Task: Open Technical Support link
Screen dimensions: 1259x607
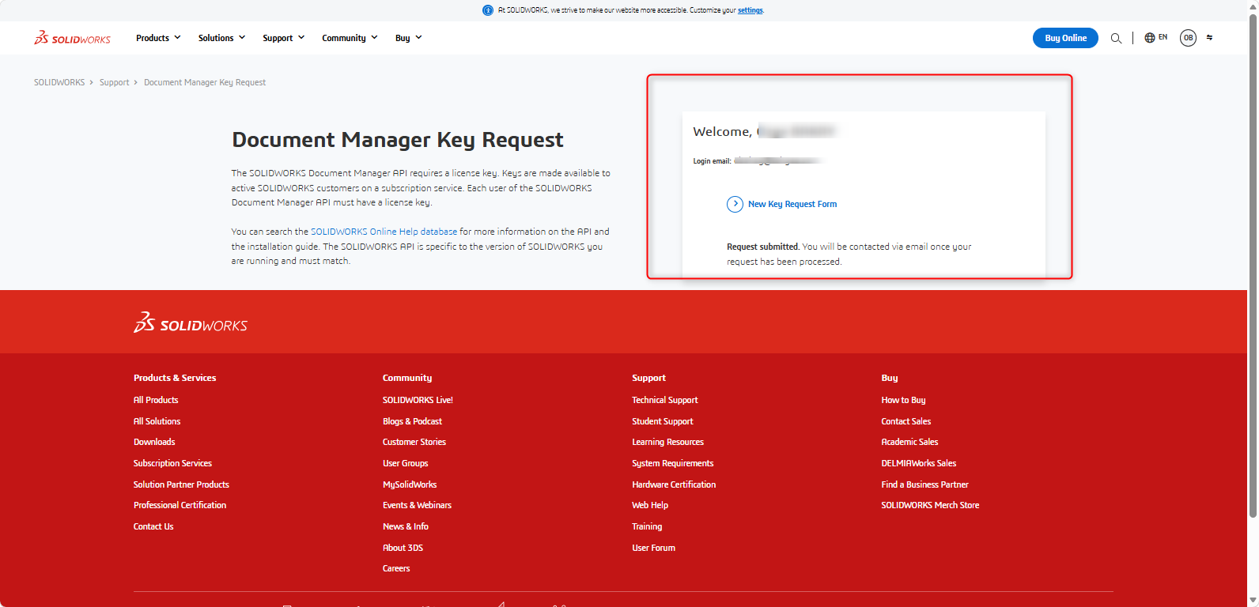Action: (x=664, y=400)
